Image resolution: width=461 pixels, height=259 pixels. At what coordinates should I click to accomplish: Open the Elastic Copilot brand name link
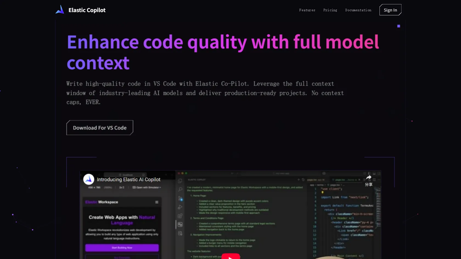pos(87,10)
